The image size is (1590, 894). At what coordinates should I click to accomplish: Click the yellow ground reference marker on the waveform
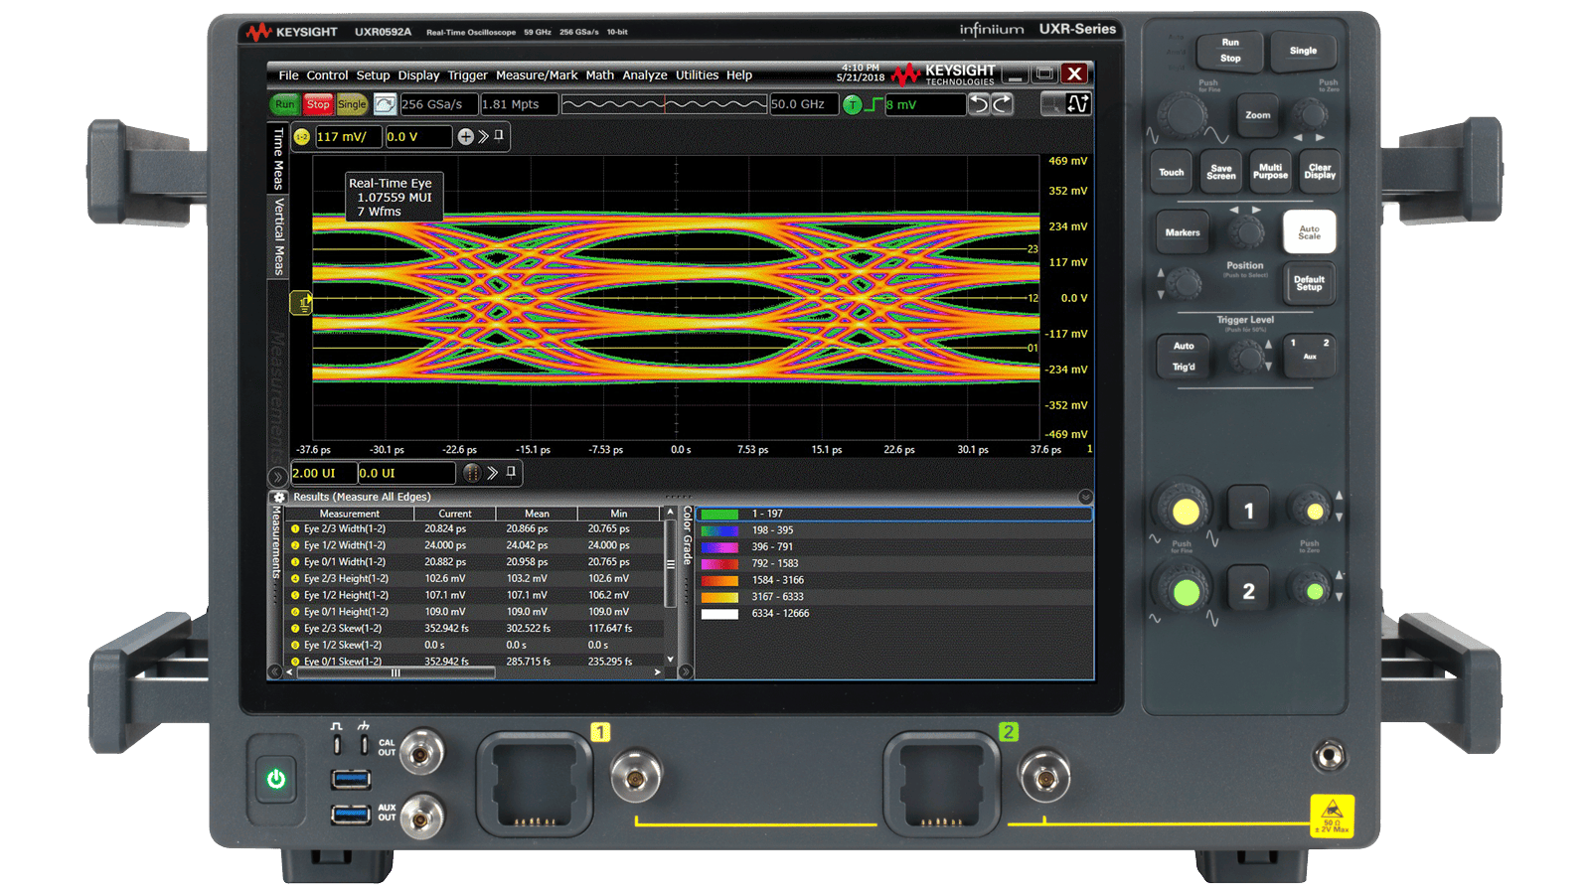(300, 303)
